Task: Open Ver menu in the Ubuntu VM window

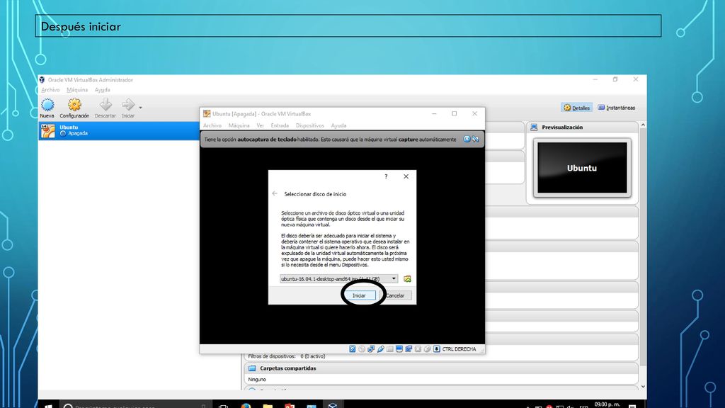Action: click(261, 125)
